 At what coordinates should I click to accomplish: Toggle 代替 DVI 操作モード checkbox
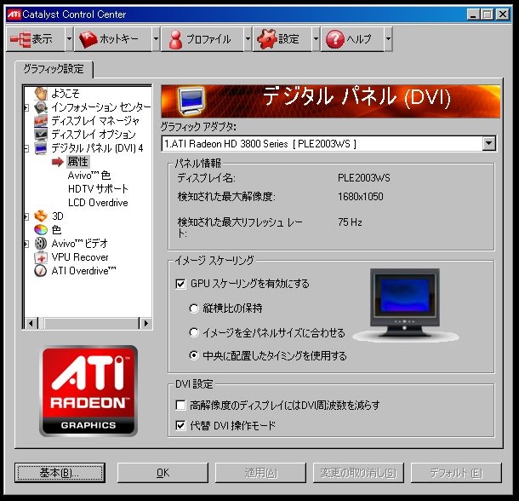click(x=180, y=425)
